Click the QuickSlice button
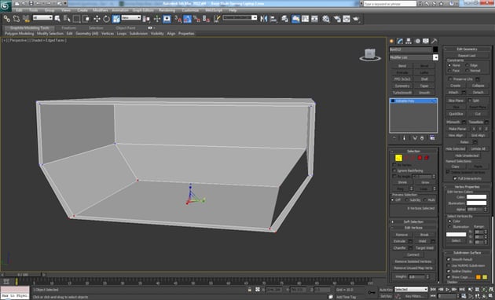This screenshot has height=300, width=495. pos(456,114)
